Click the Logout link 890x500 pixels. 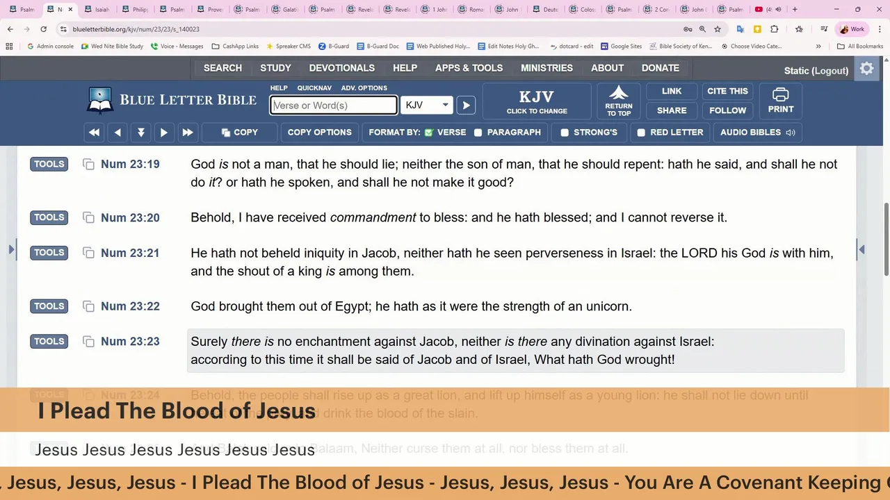(830, 71)
